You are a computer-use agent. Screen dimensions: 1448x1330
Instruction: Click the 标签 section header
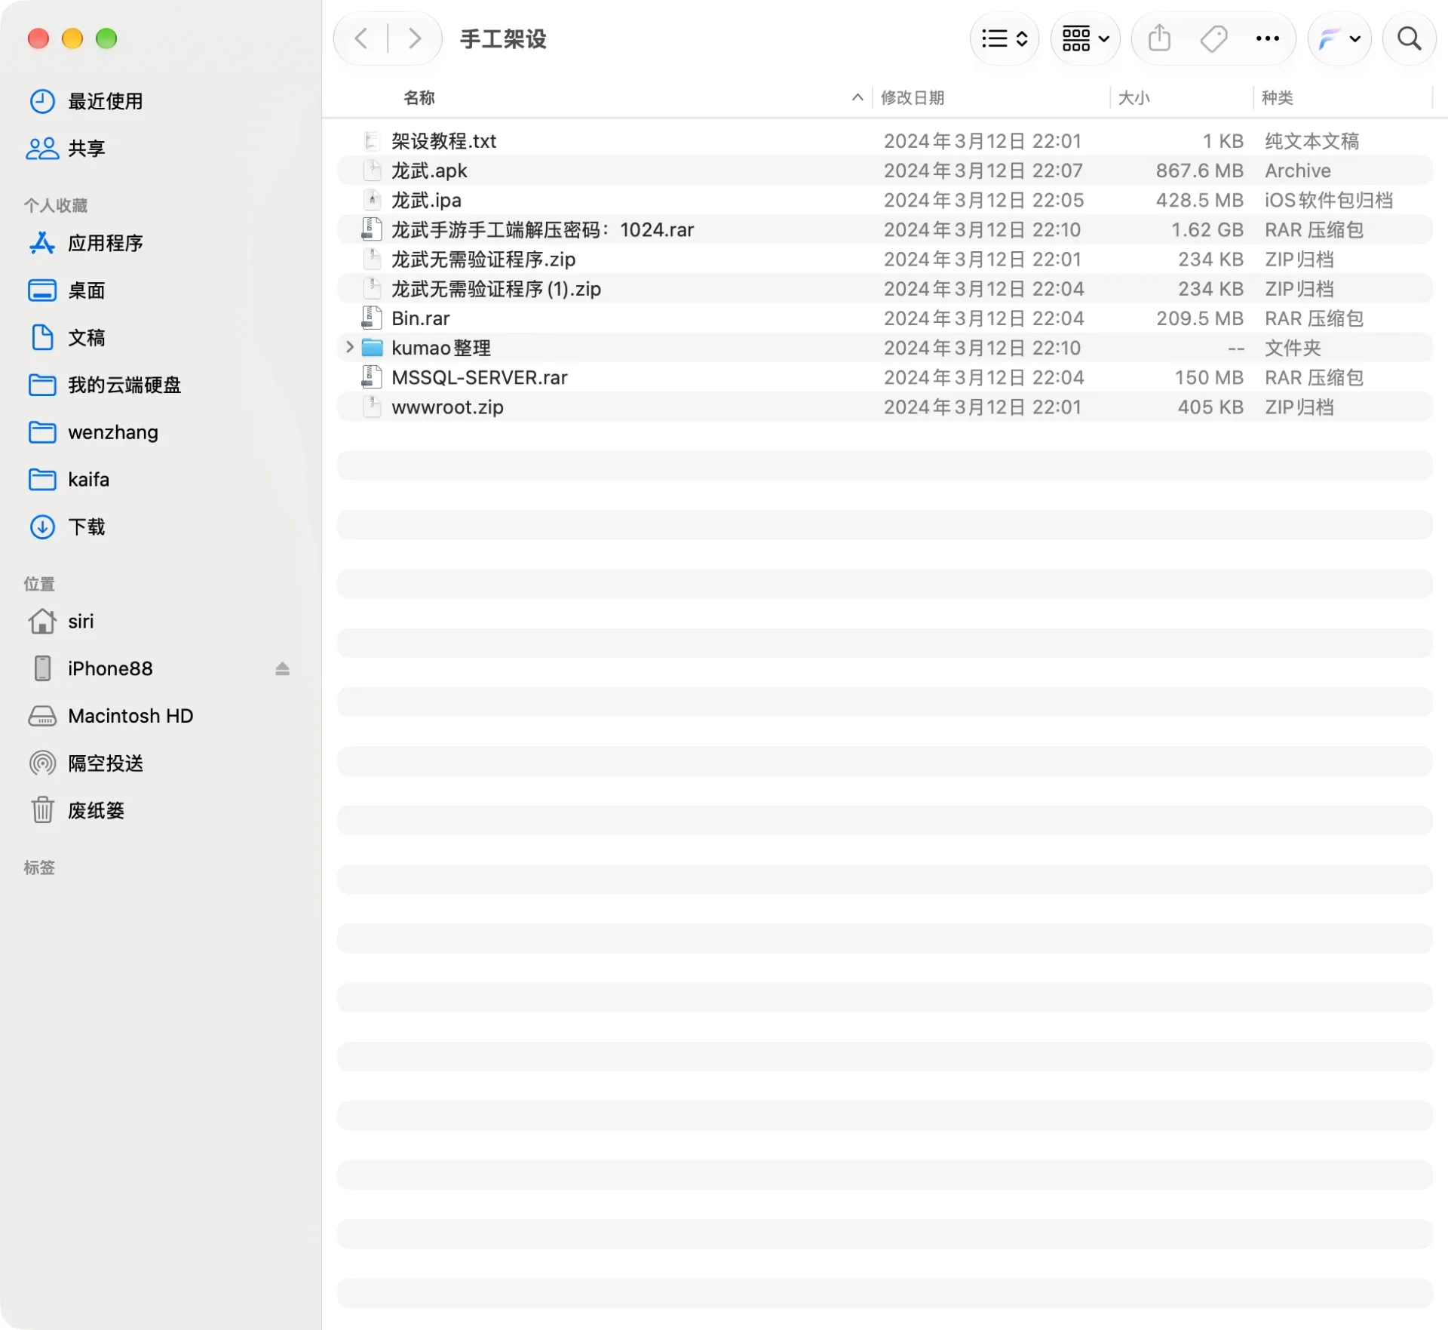[x=39, y=868]
